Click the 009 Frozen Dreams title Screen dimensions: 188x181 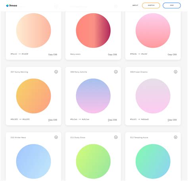point(139,72)
